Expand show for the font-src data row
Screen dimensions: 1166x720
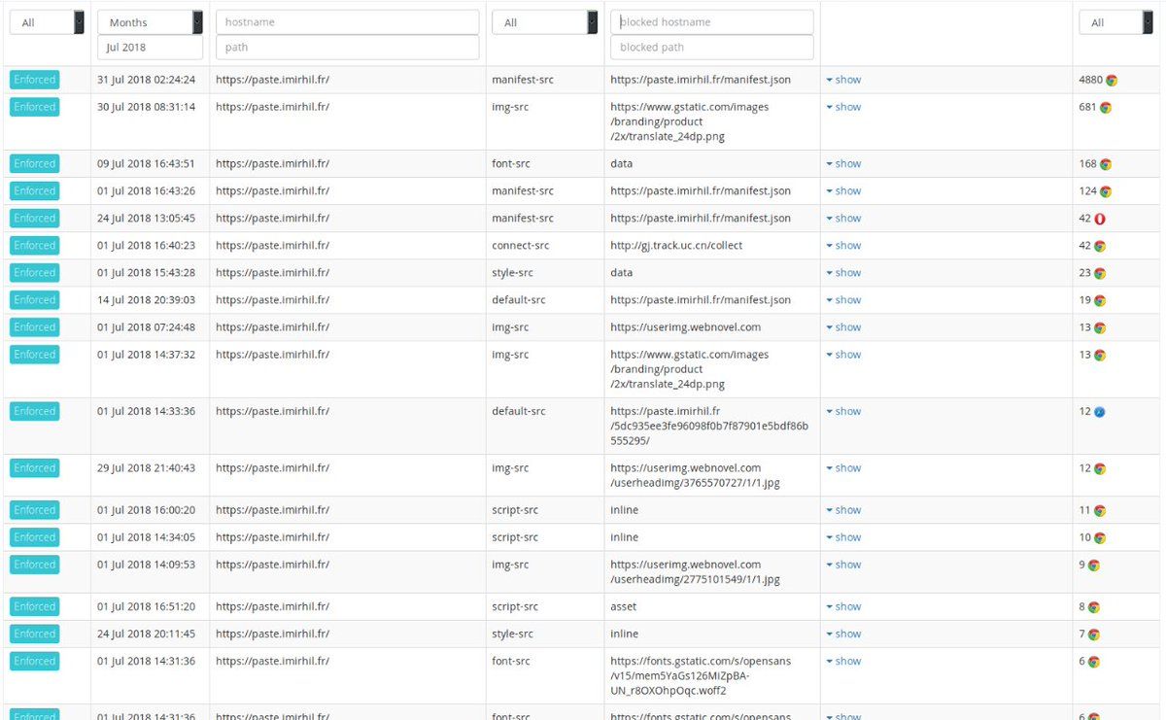pos(843,164)
